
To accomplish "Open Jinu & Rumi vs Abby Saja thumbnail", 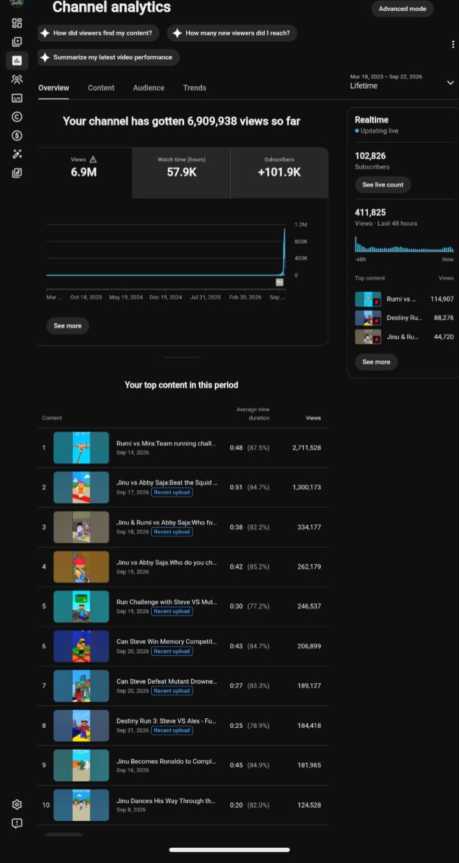I will click(81, 527).
